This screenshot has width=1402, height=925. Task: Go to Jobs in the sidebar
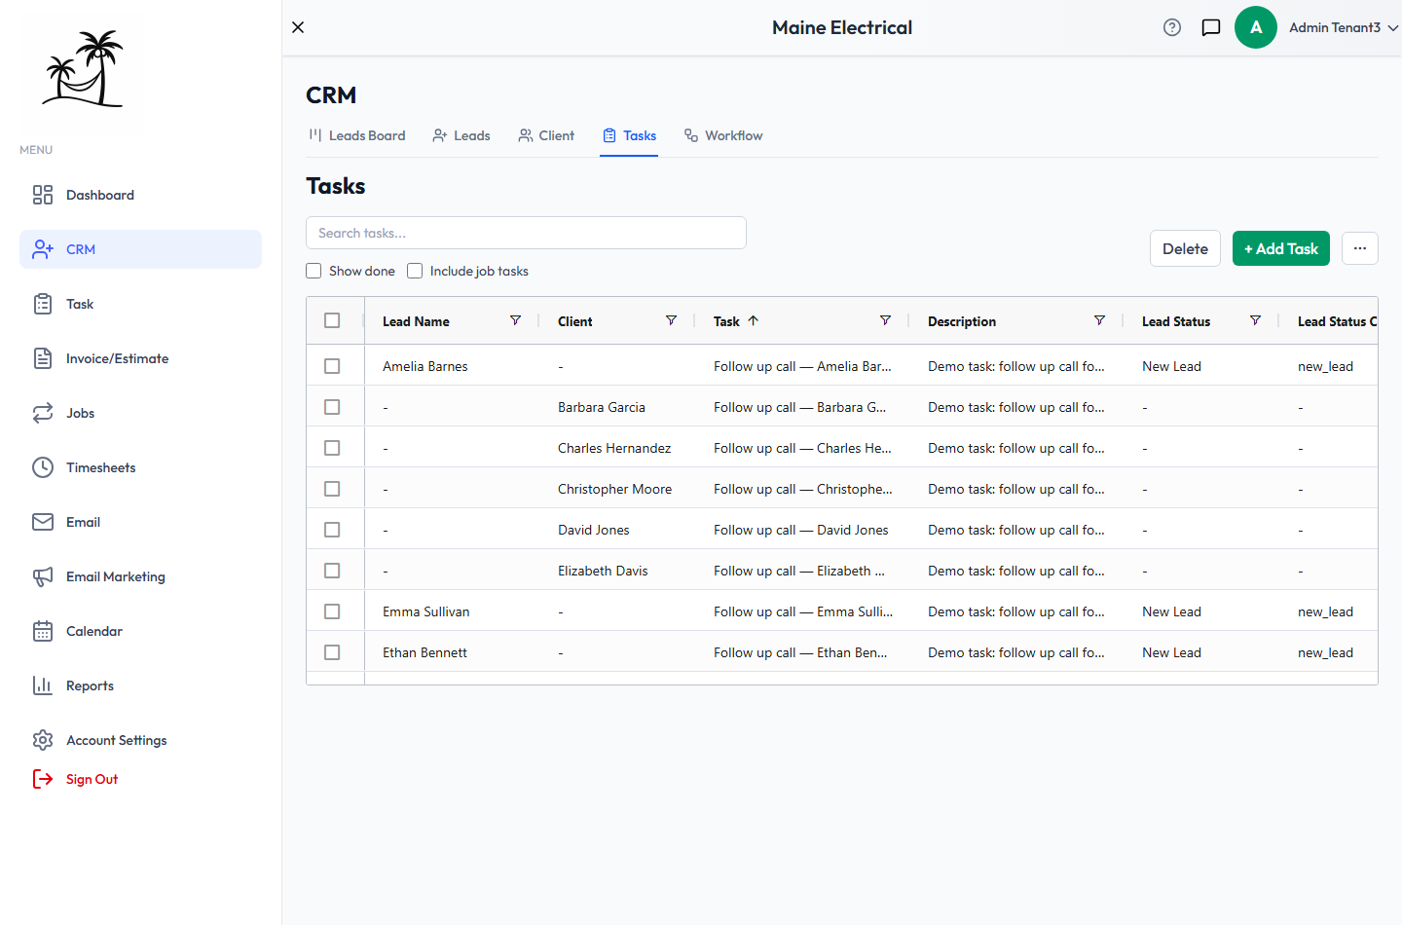(x=140, y=413)
